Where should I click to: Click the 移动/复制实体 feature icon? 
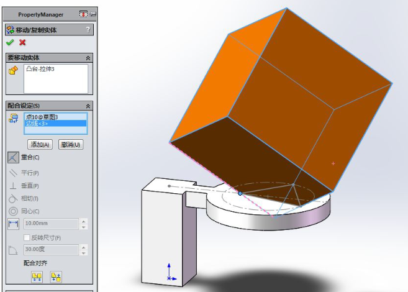click(10, 30)
